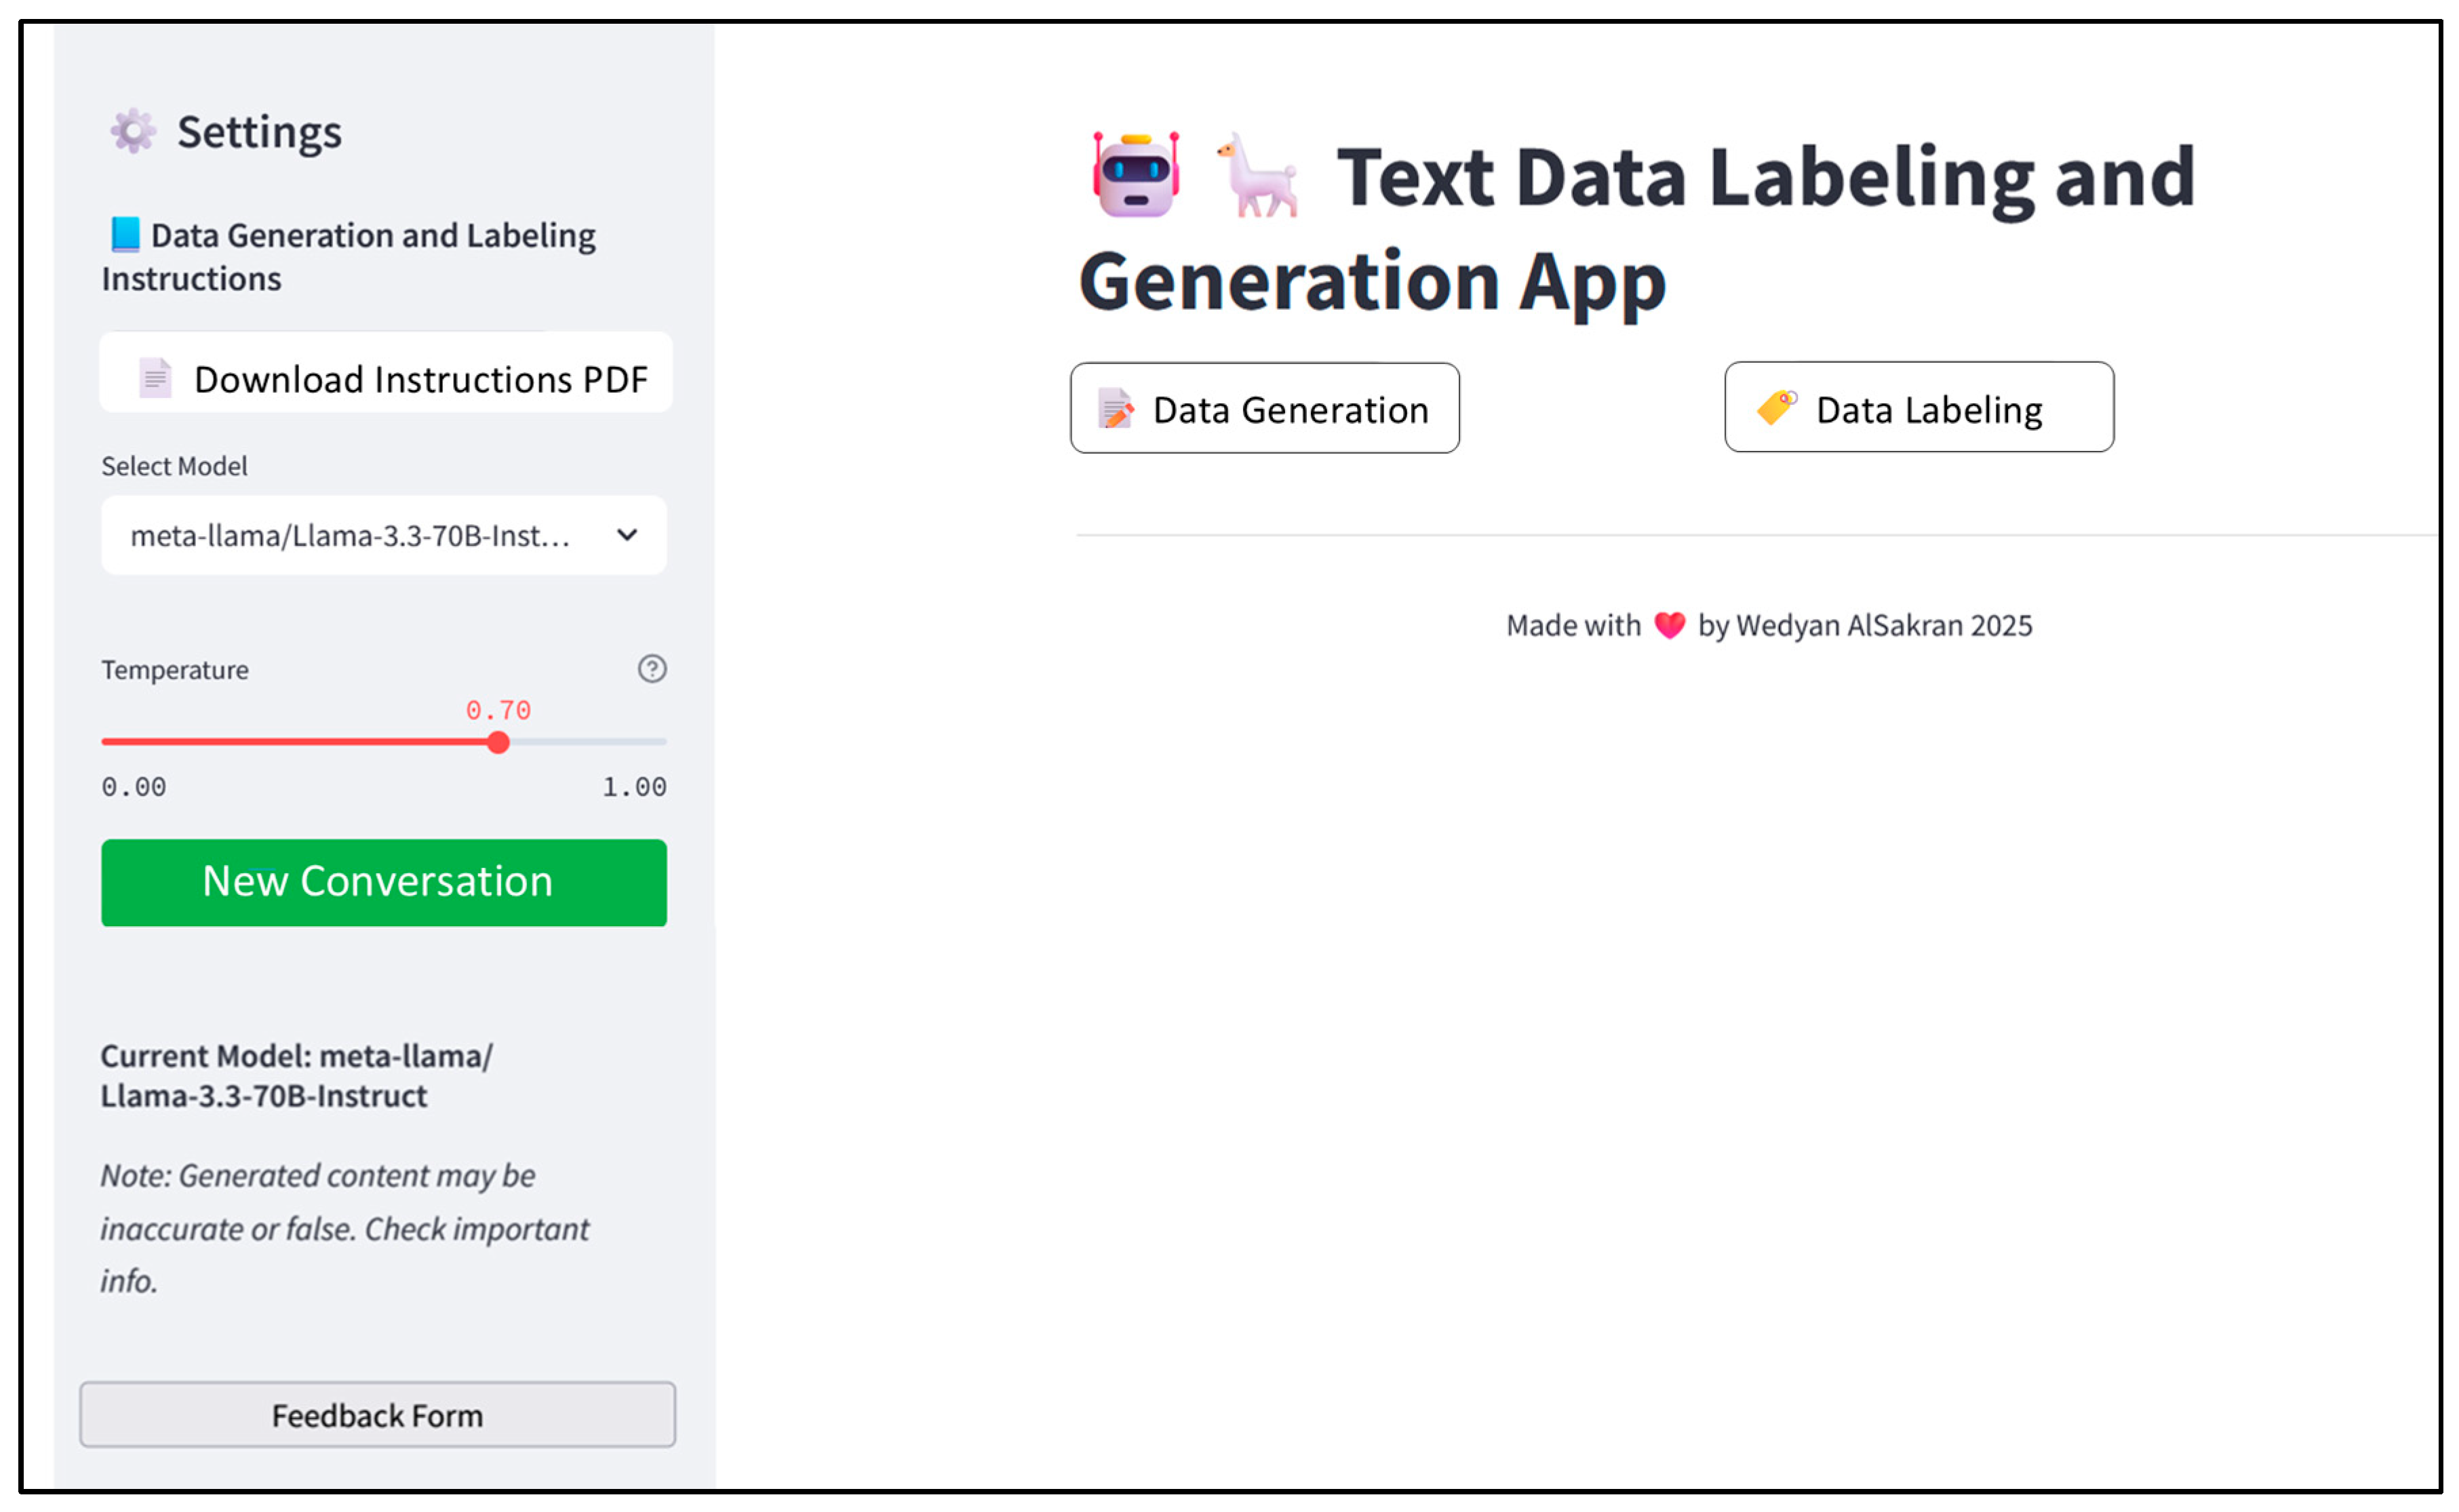Viewport: 2459px width, 1512px height.
Task: Click the red heart icon in footer
Action: [1669, 625]
